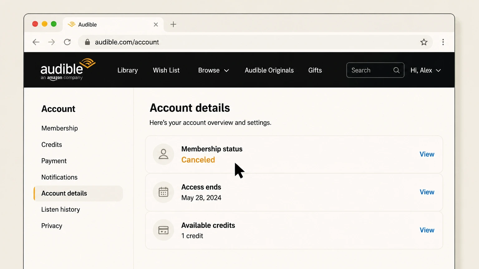
Task: Open a new tab with the plus button
Action: (x=173, y=24)
